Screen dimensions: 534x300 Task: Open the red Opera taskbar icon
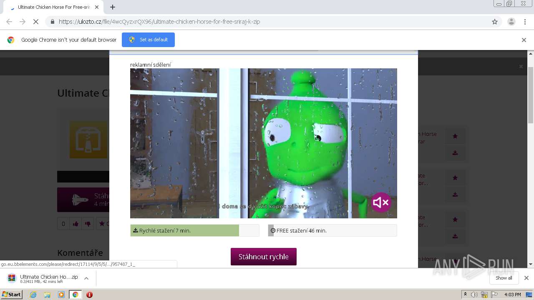coord(89,295)
